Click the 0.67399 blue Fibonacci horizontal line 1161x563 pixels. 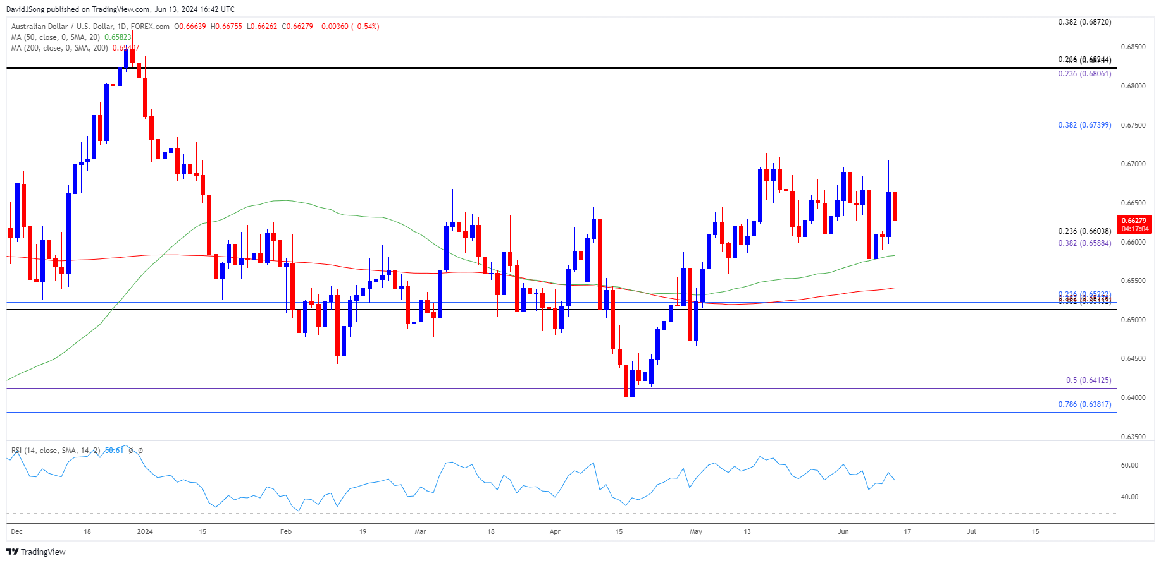click(561, 133)
